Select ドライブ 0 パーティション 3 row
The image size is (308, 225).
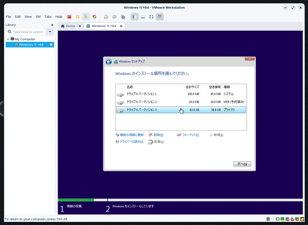pos(181,110)
